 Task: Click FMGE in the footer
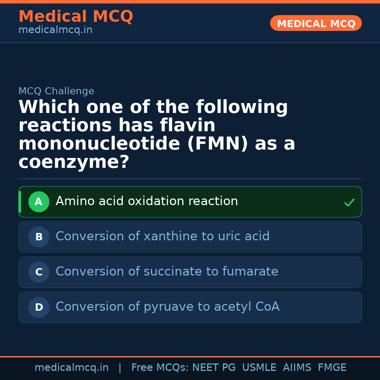332,368
